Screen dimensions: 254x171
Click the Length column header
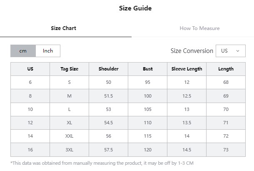pos(226,69)
